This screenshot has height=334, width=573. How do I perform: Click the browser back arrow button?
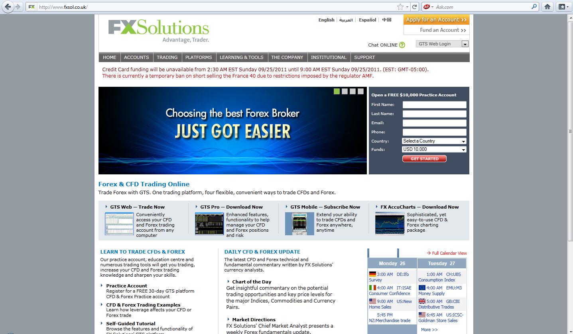8,7
